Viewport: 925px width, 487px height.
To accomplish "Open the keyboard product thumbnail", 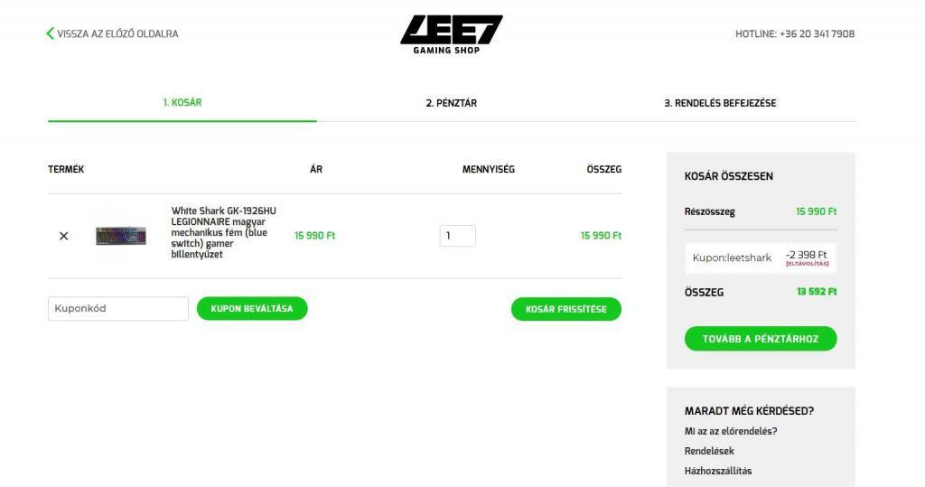I will coord(121,236).
